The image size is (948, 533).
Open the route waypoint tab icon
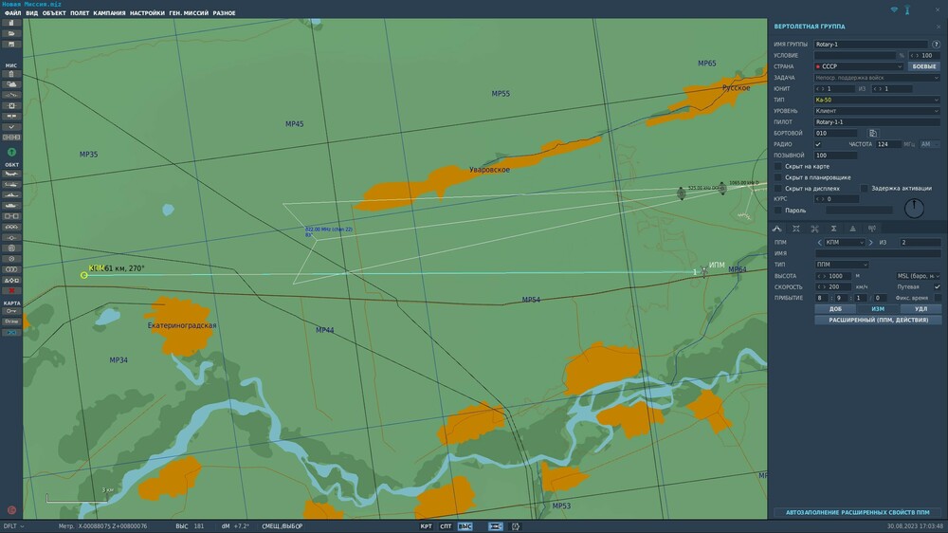tap(777, 229)
